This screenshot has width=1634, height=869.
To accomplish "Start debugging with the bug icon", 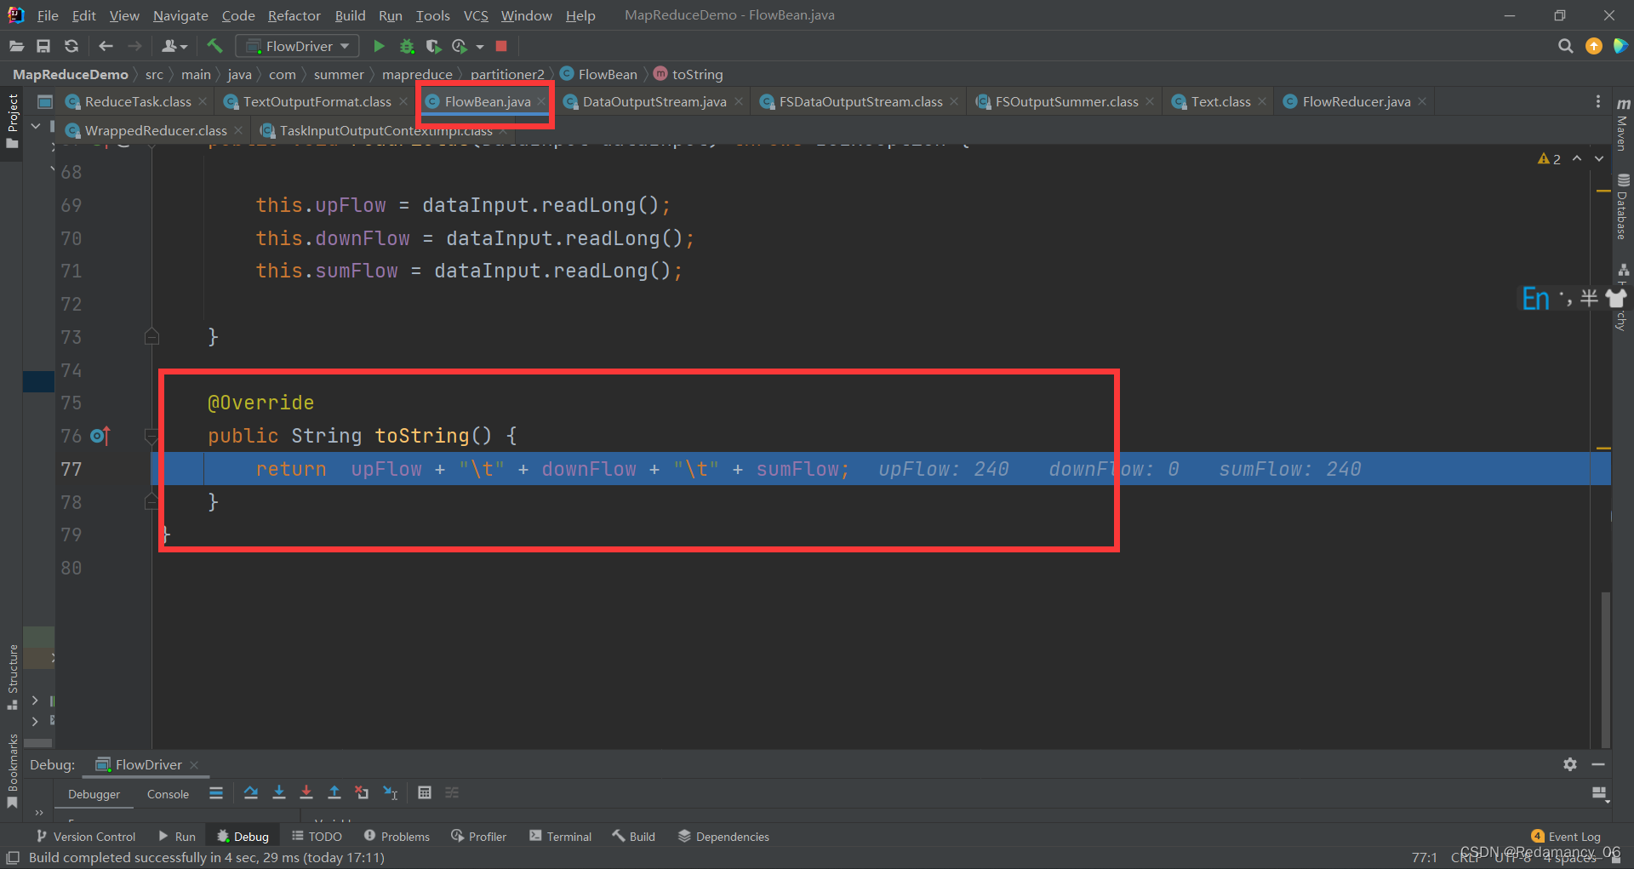I will point(407,46).
